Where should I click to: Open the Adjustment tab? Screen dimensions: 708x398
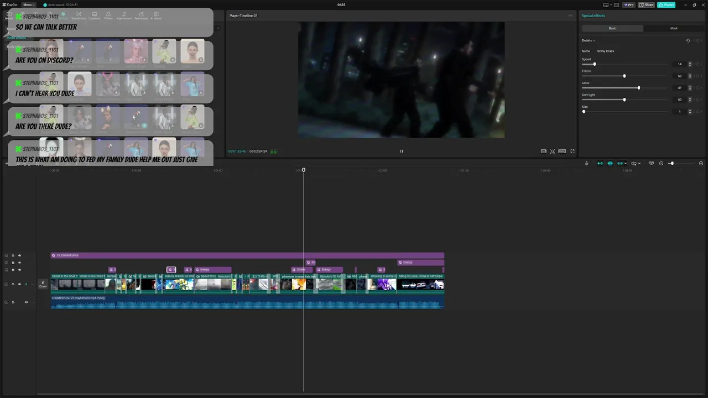coord(124,15)
